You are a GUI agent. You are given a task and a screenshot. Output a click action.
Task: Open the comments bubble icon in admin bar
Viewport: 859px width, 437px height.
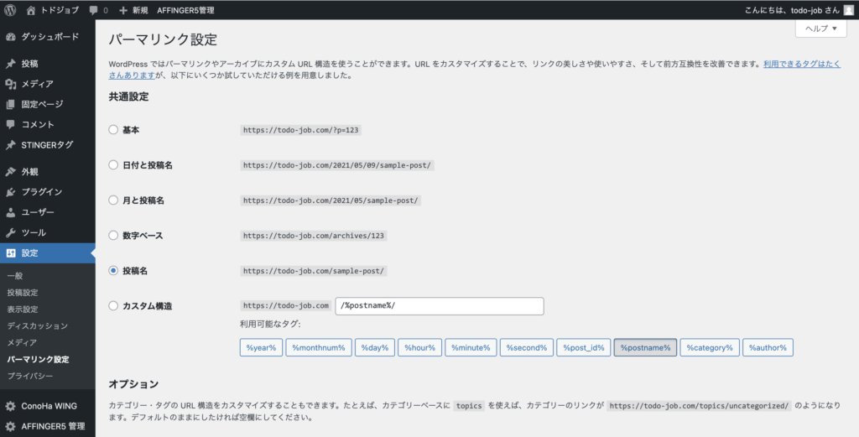click(x=94, y=10)
